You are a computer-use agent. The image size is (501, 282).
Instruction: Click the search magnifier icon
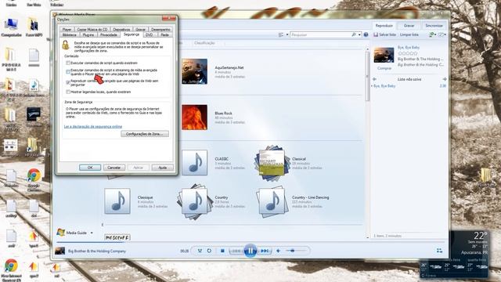[x=354, y=34]
